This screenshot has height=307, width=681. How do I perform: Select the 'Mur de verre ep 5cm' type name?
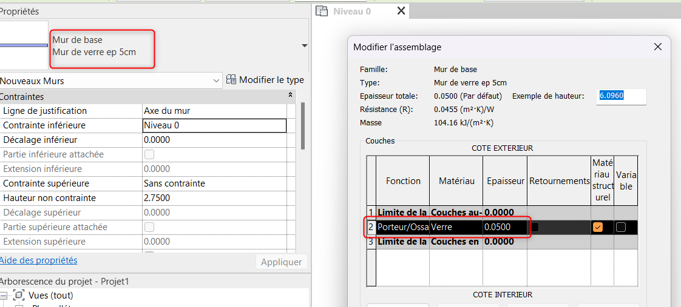click(x=94, y=53)
